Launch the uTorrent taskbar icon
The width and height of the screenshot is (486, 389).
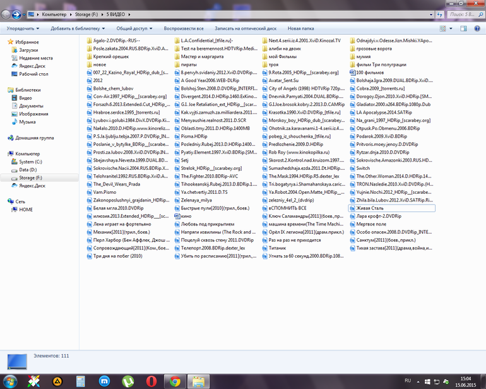[x=127, y=381]
